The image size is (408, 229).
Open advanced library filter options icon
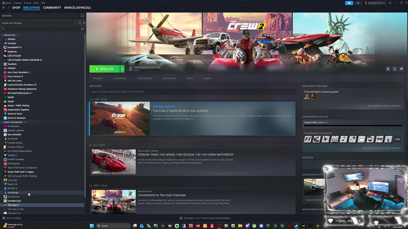click(82, 29)
